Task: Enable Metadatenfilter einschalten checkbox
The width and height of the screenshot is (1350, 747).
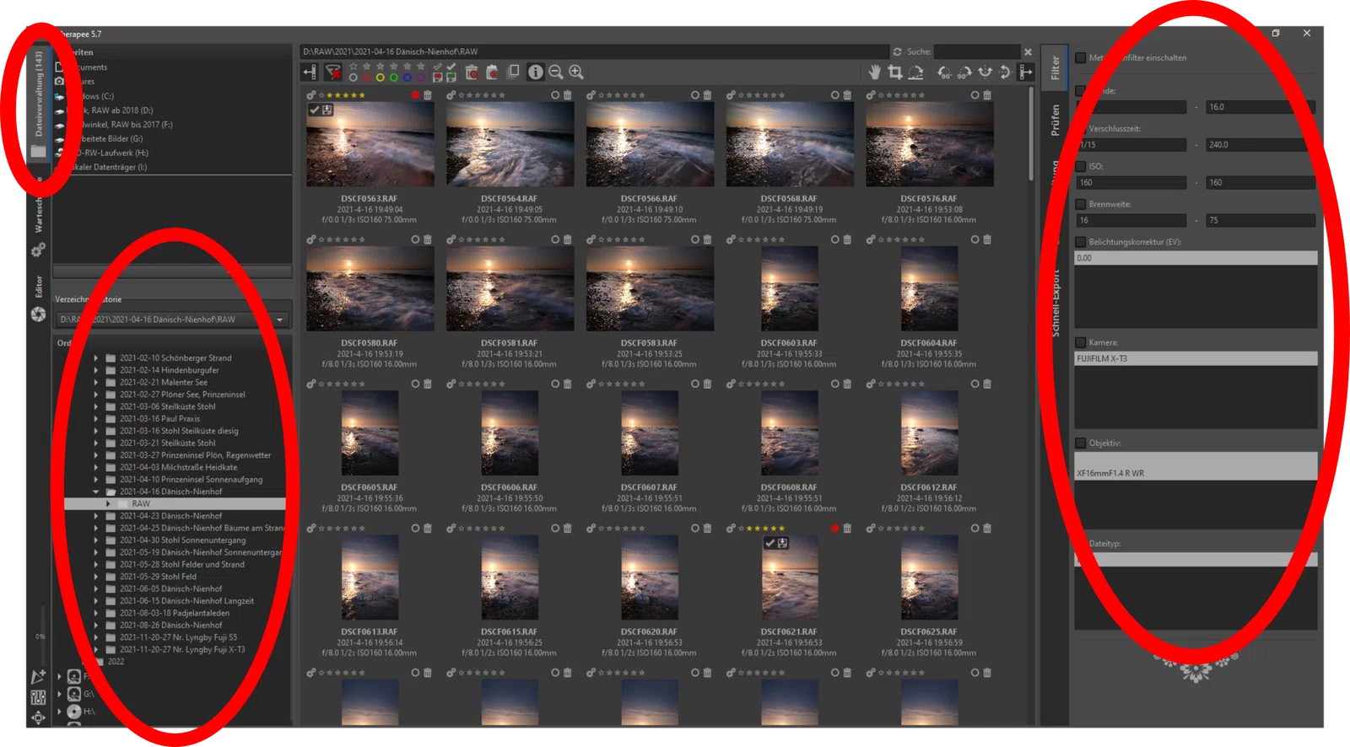Action: point(1080,57)
